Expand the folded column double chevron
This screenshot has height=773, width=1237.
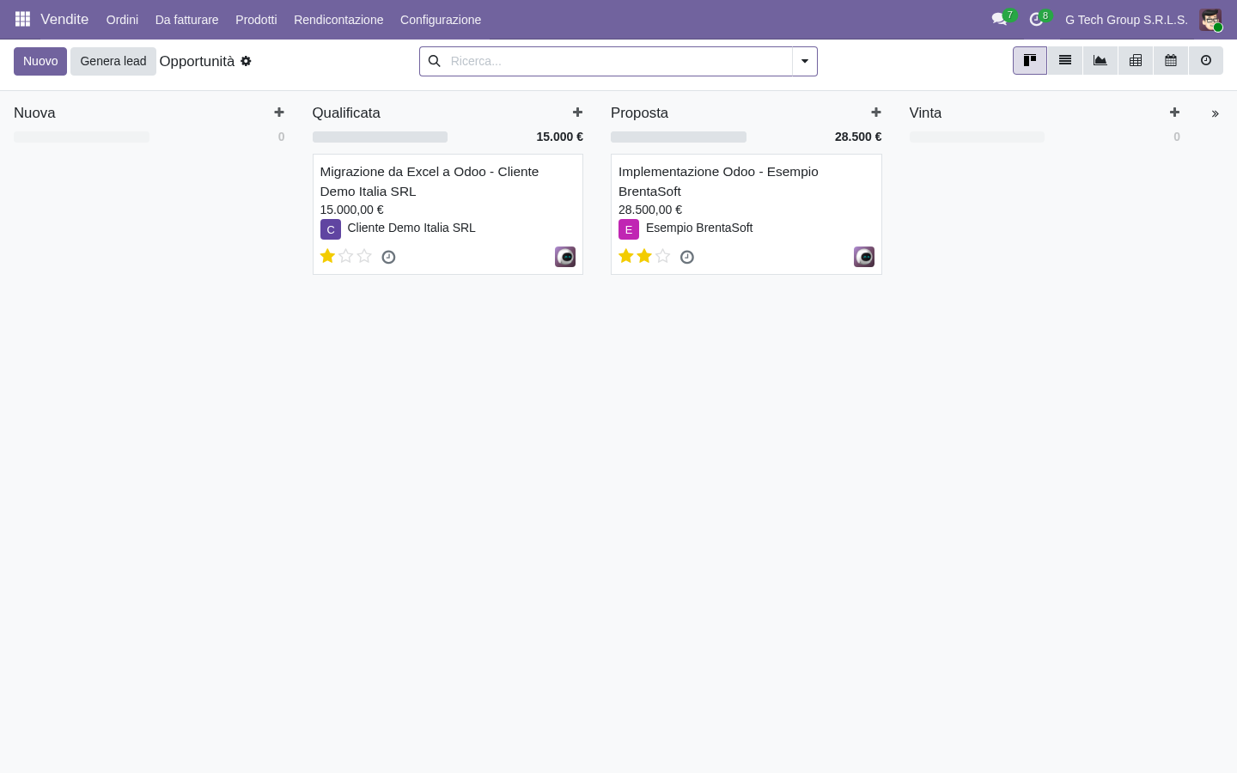click(1216, 113)
